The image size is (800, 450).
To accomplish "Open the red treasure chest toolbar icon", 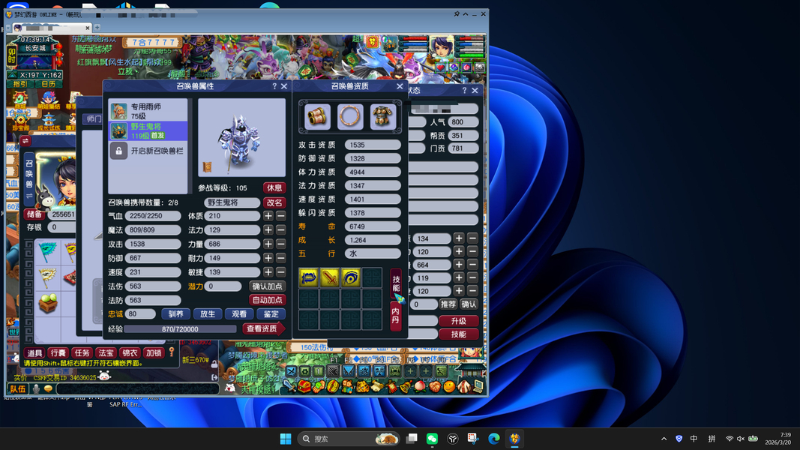I will tap(304, 386).
